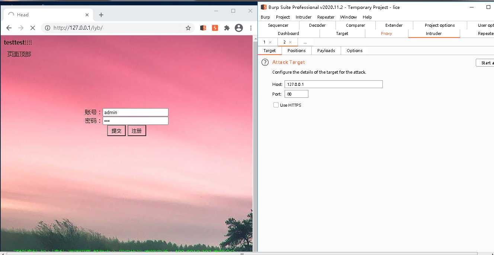
Task: Click the 密码 password field
Action: [135, 121]
